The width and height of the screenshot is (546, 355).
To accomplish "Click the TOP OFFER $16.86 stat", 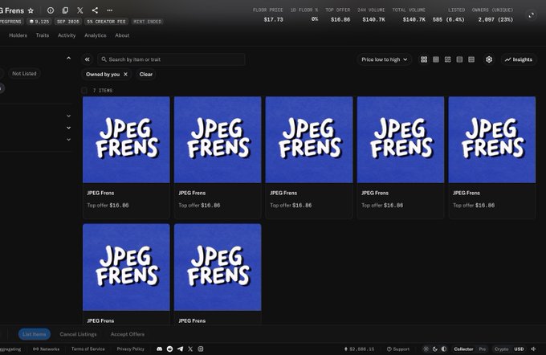I will click(x=338, y=15).
